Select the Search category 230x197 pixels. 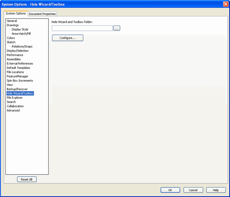click(11, 102)
